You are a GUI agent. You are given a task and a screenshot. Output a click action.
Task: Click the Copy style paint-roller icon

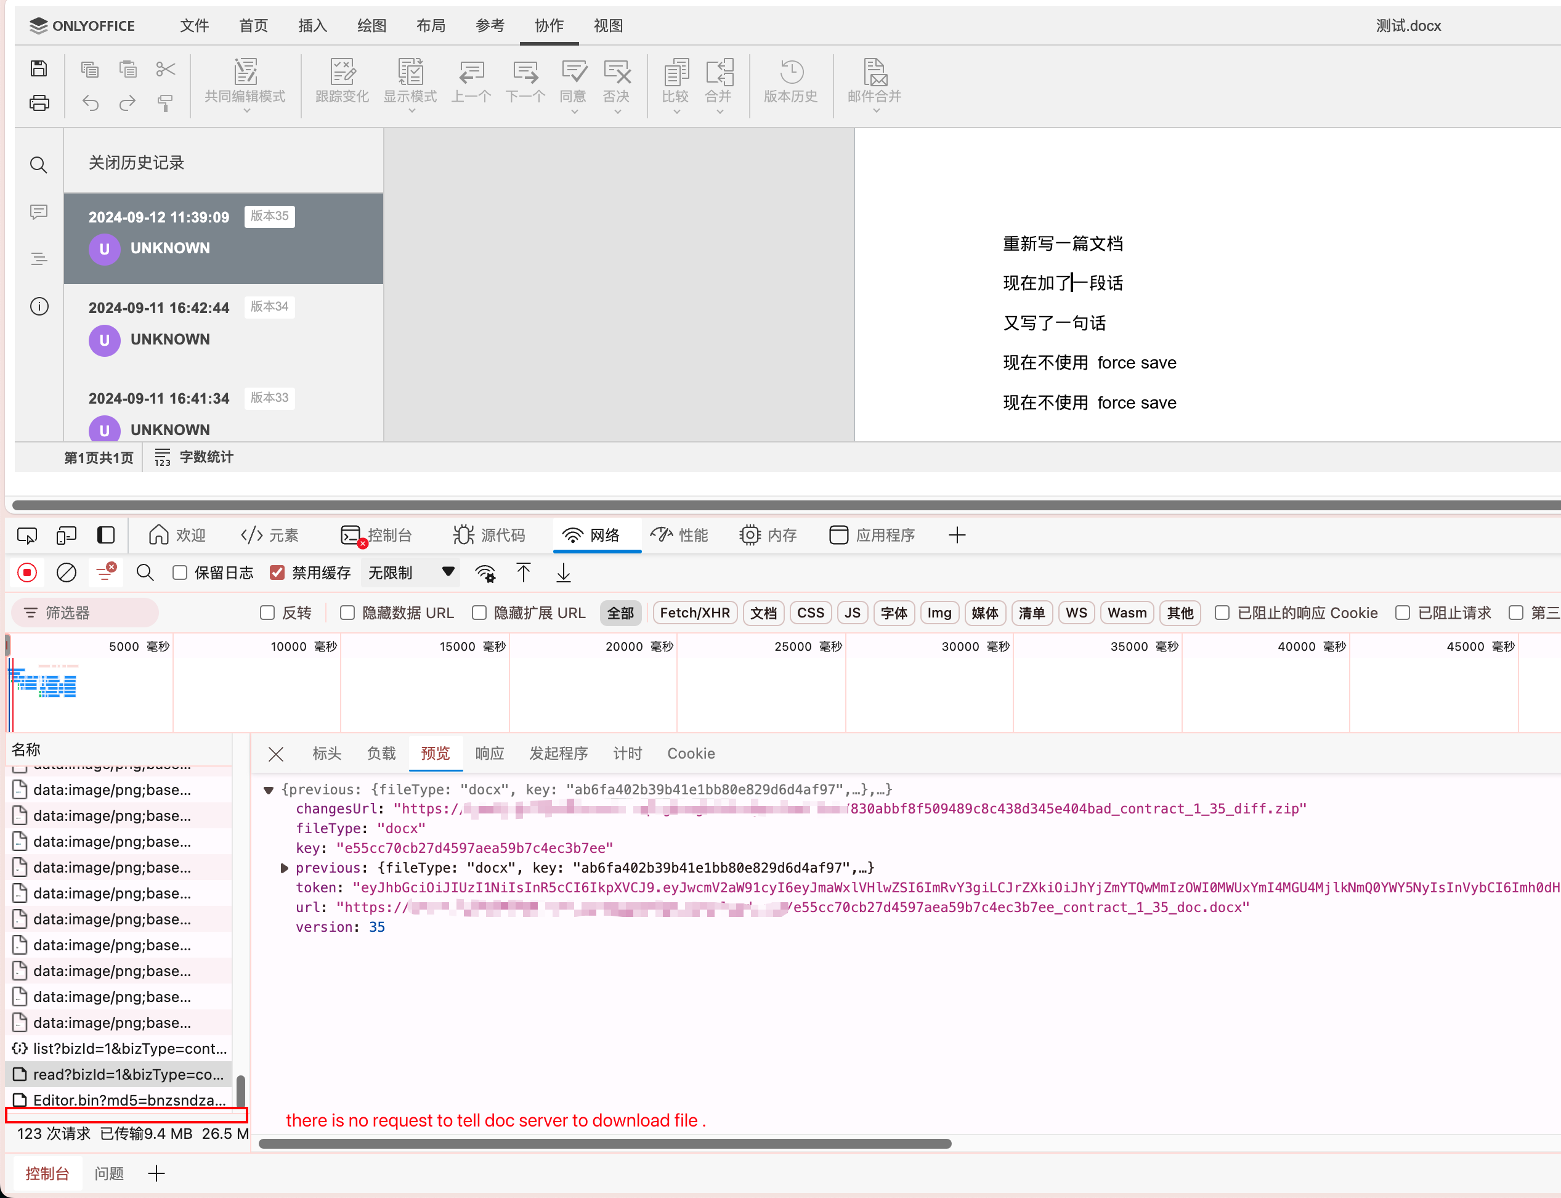coord(165,104)
